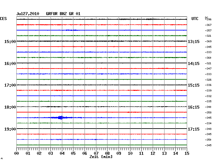Click the 15:15 UTC time label
Viewport: 213px width, 162px height.
194,85
